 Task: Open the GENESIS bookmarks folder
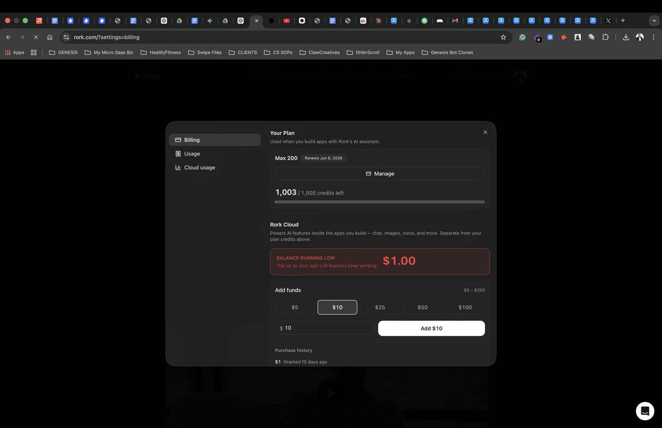pyautogui.click(x=63, y=52)
